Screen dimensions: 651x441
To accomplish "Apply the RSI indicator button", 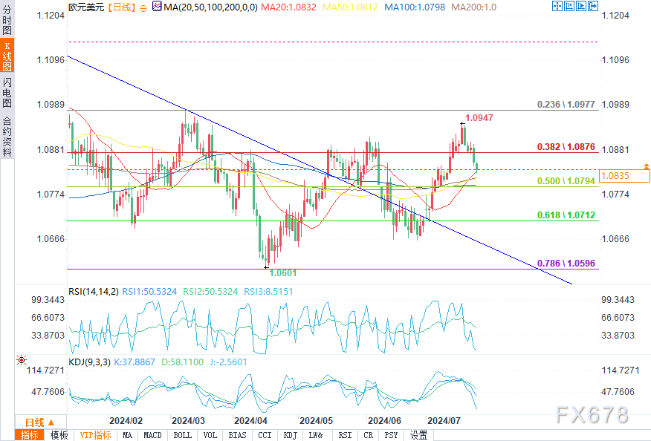I will [345, 435].
